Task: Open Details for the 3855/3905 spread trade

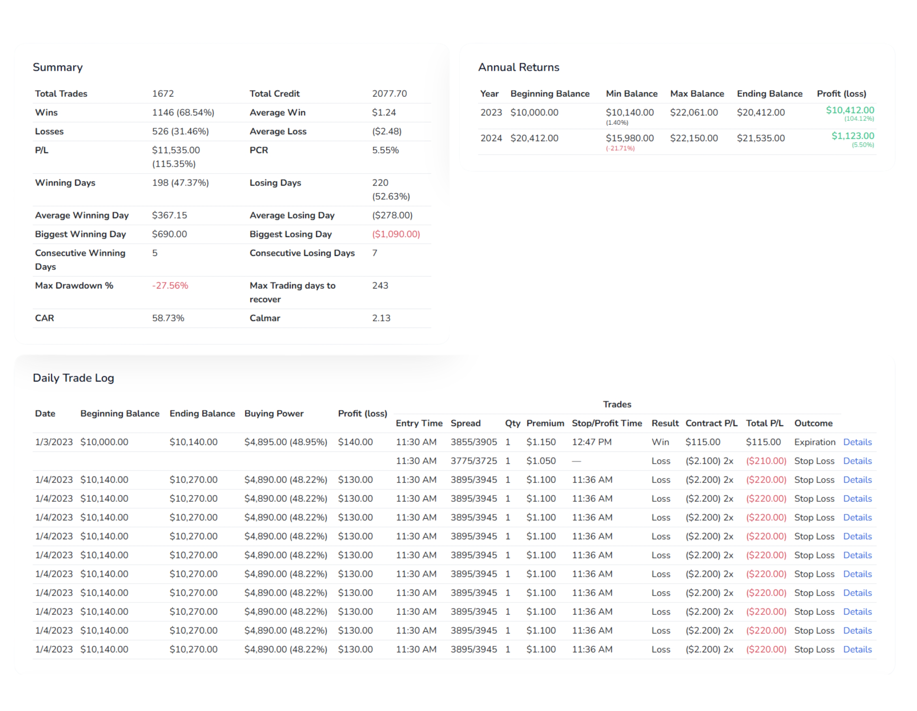Action: (857, 442)
